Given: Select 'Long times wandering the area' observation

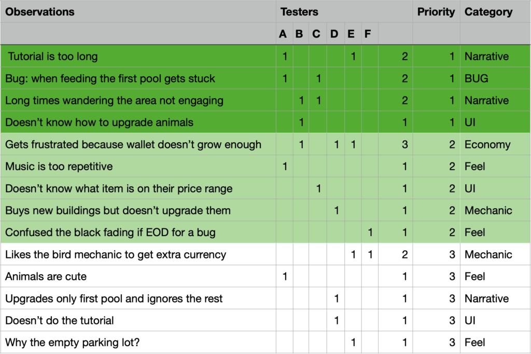Looking at the screenshot, I should [x=138, y=100].
